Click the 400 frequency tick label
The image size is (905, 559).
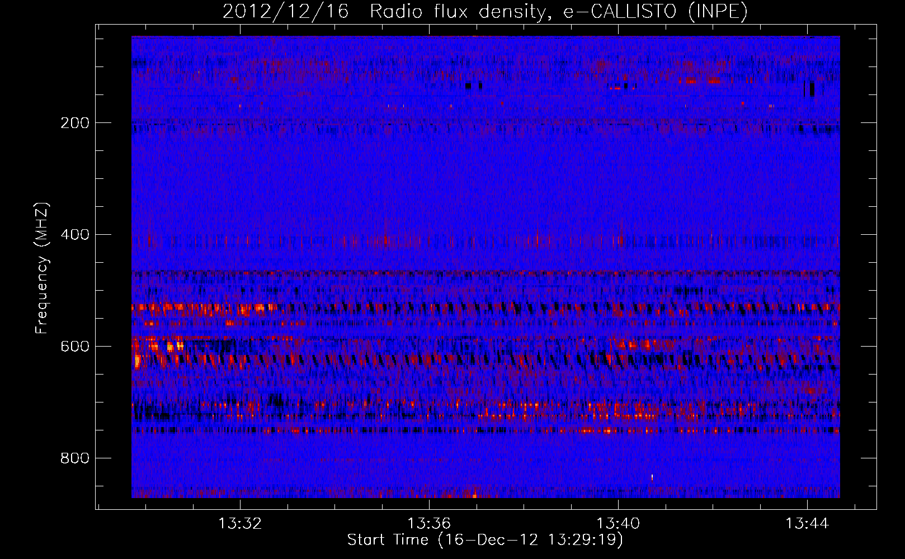click(x=75, y=235)
